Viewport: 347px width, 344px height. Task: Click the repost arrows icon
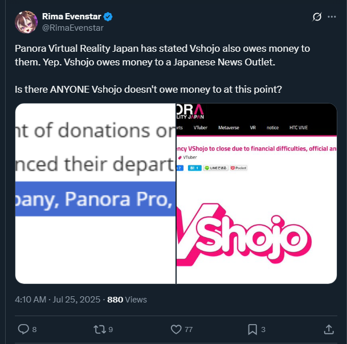coord(99,329)
